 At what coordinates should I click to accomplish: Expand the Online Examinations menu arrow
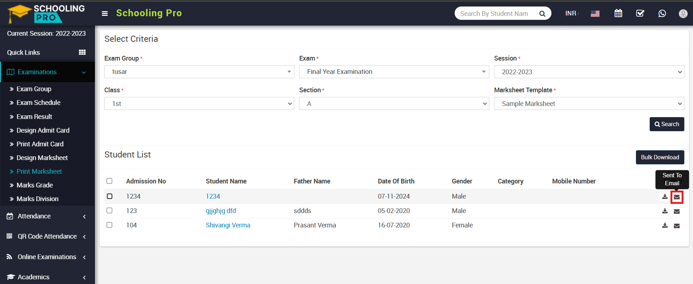84,257
